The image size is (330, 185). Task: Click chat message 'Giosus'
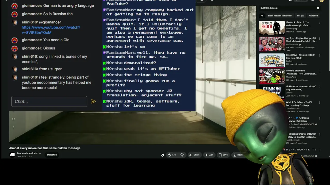click(49, 48)
